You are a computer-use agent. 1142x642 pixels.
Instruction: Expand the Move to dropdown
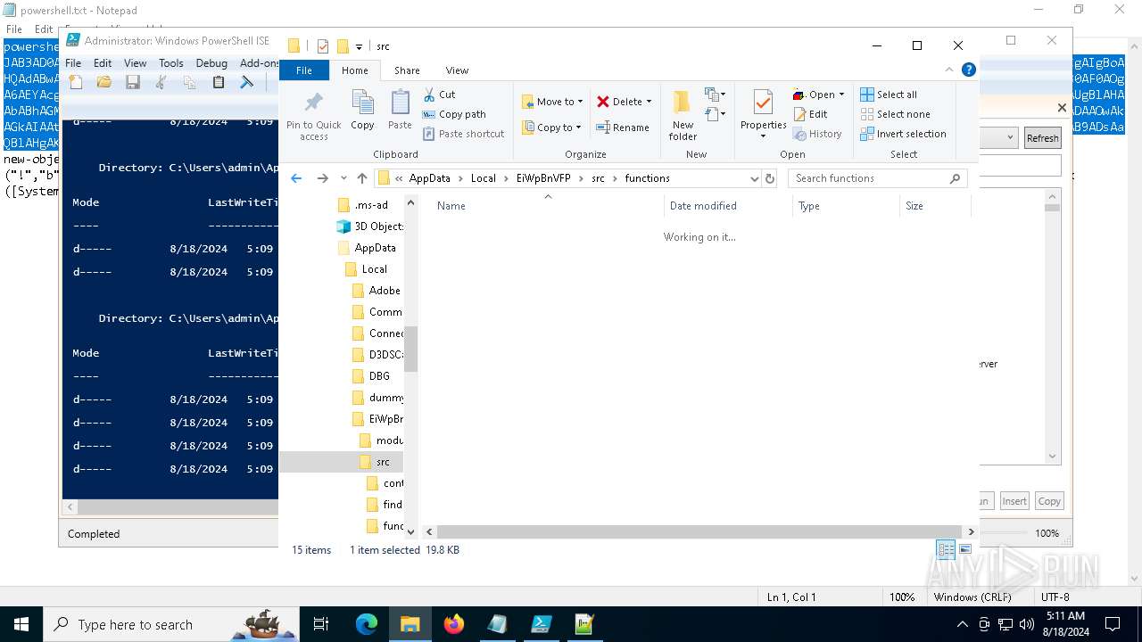coord(580,102)
